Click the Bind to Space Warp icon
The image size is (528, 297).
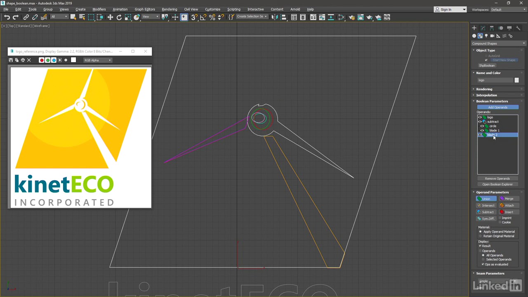coord(44,17)
